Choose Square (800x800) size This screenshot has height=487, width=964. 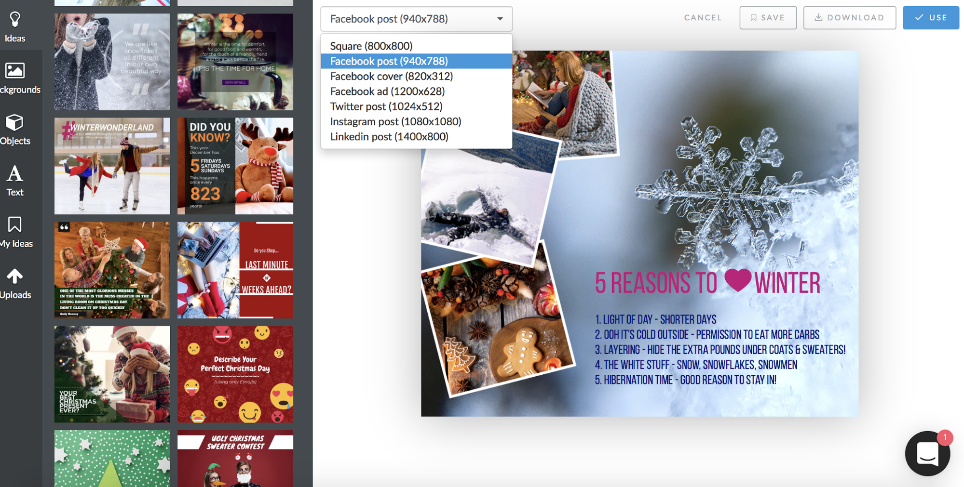pos(416,46)
